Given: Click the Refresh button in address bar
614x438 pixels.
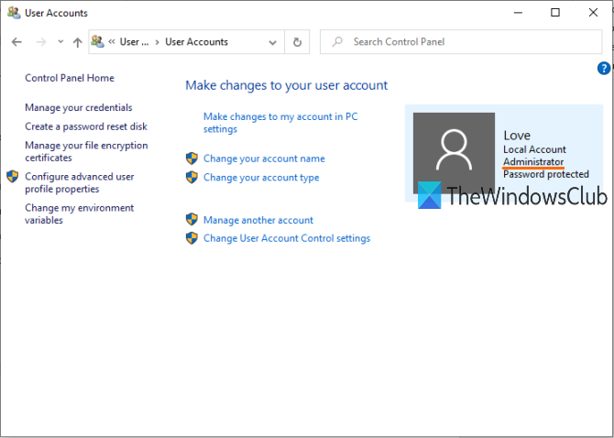Looking at the screenshot, I should tap(297, 42).
